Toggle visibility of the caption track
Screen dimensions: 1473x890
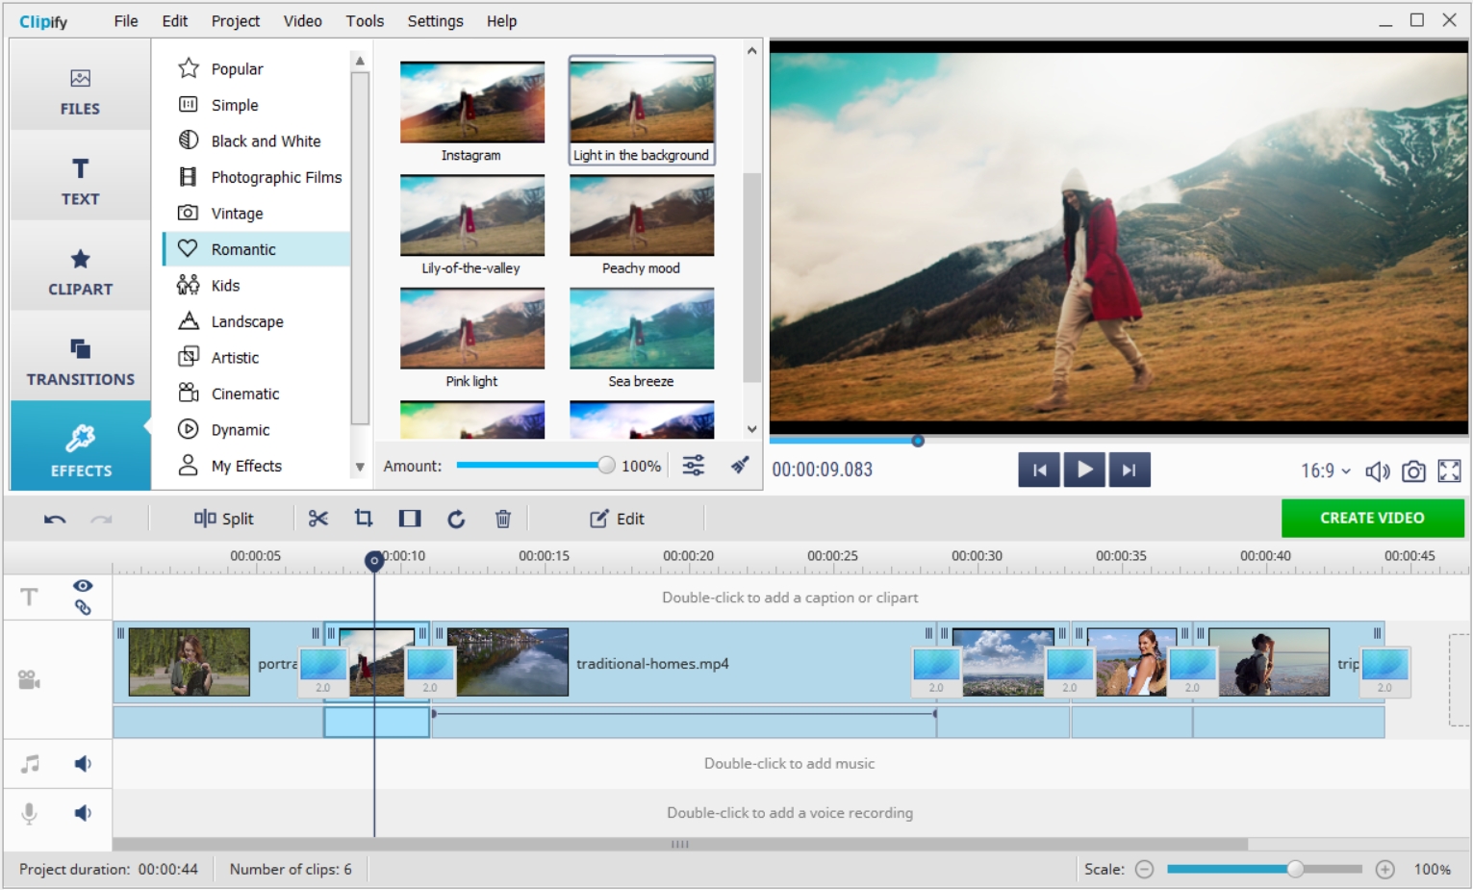pyautogui.click(x=83, y=585)
